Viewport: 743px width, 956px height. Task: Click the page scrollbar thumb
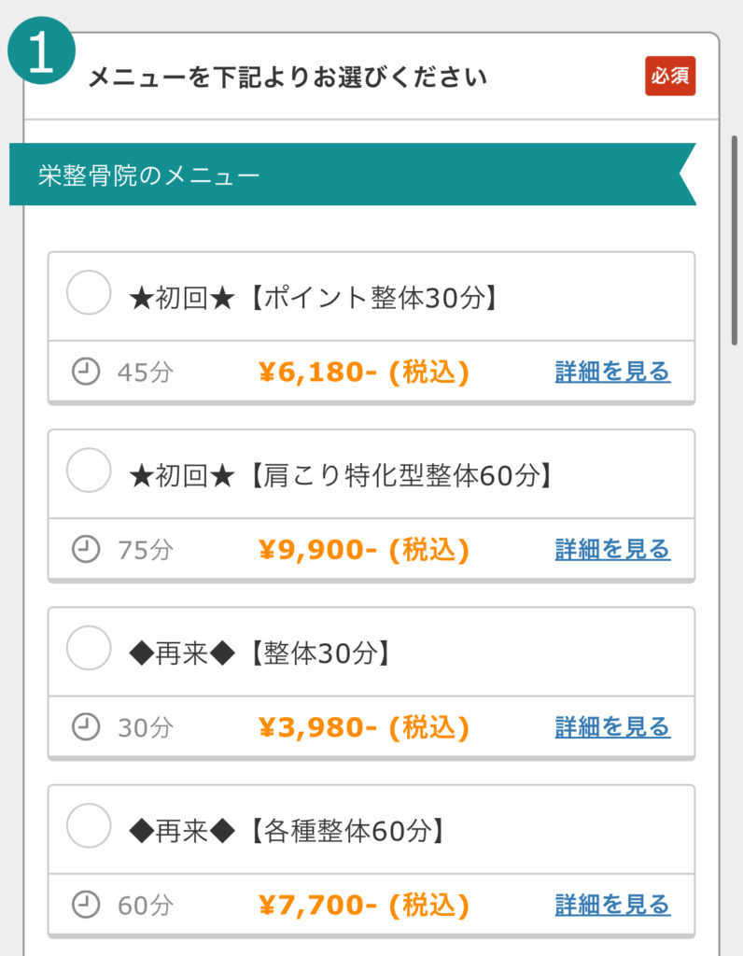tap(735, 240)
